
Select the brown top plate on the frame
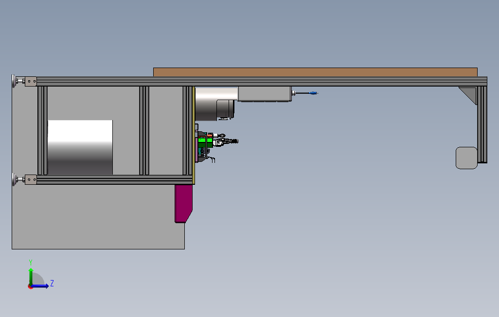315,72
